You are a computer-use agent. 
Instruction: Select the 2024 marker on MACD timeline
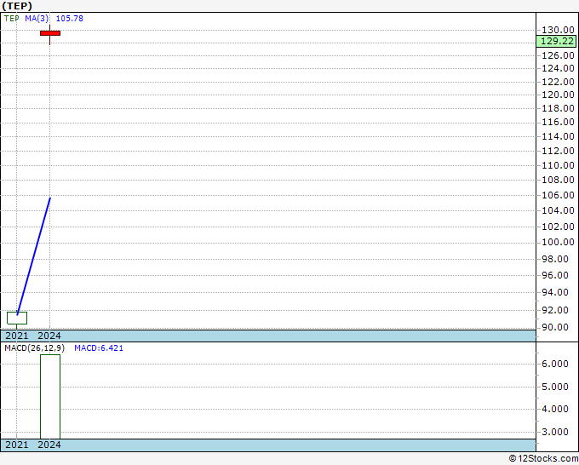click(49, 445)
